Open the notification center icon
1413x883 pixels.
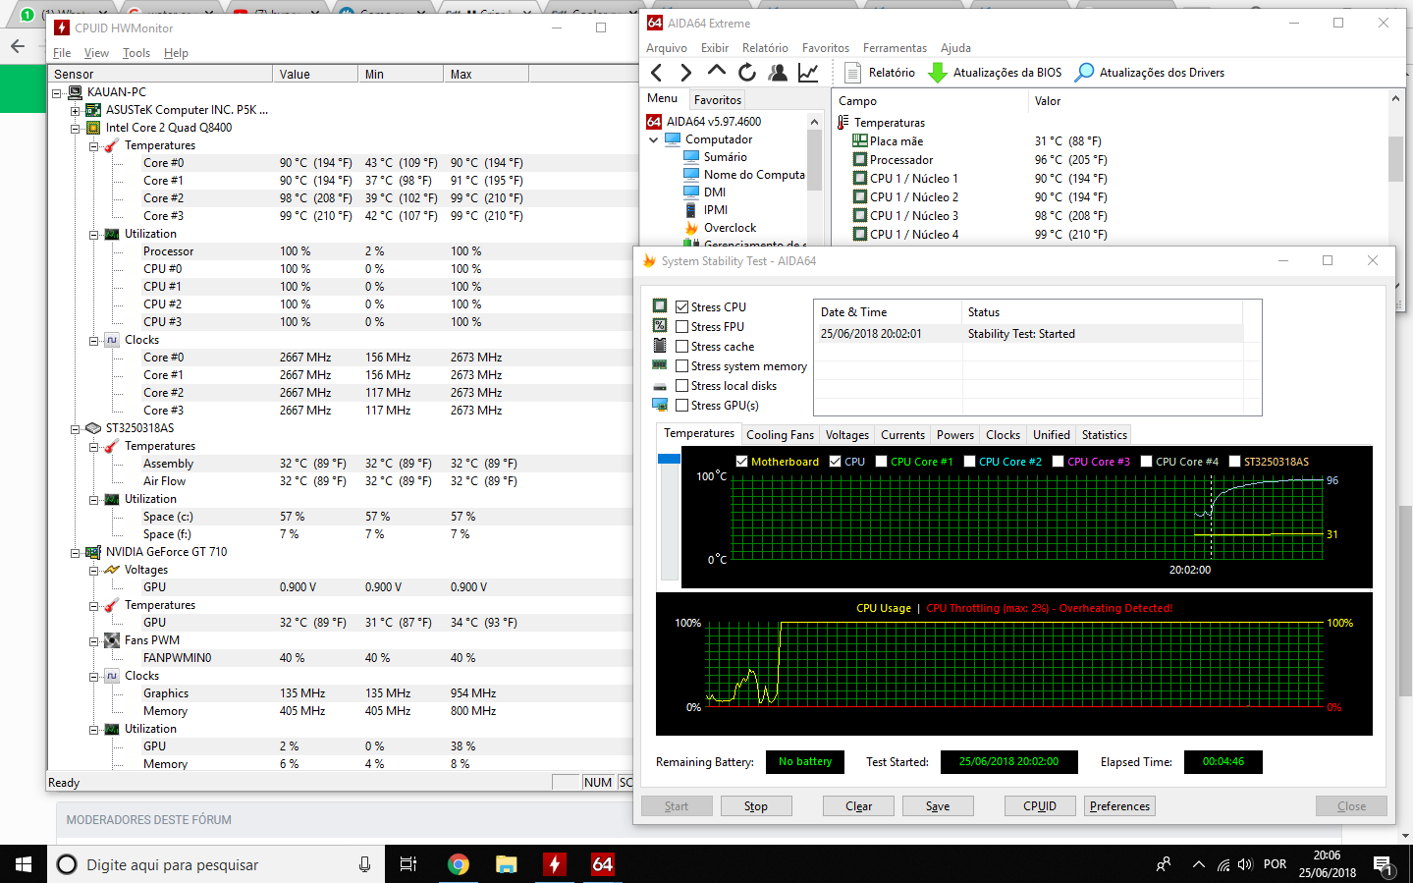point(1383,864)
